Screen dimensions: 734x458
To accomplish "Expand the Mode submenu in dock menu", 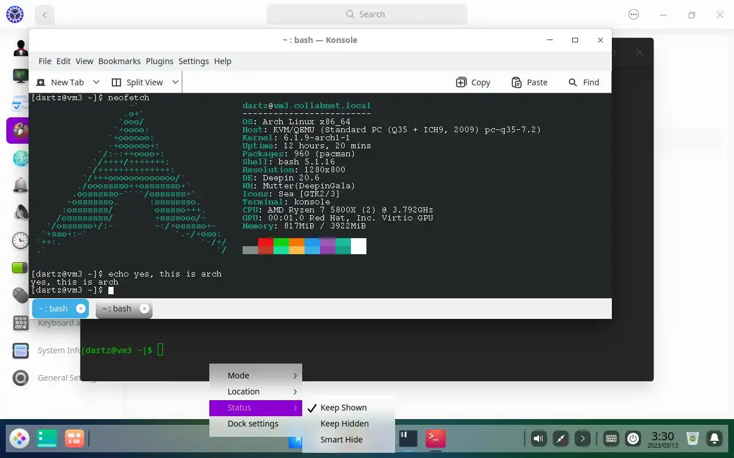I will 256,376.
